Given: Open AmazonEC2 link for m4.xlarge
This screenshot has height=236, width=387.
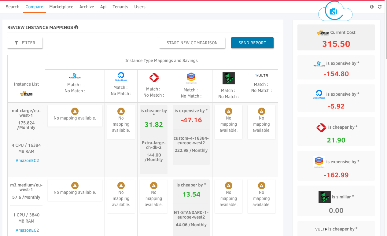Looking at the screenshot, I should coord(27,160).
